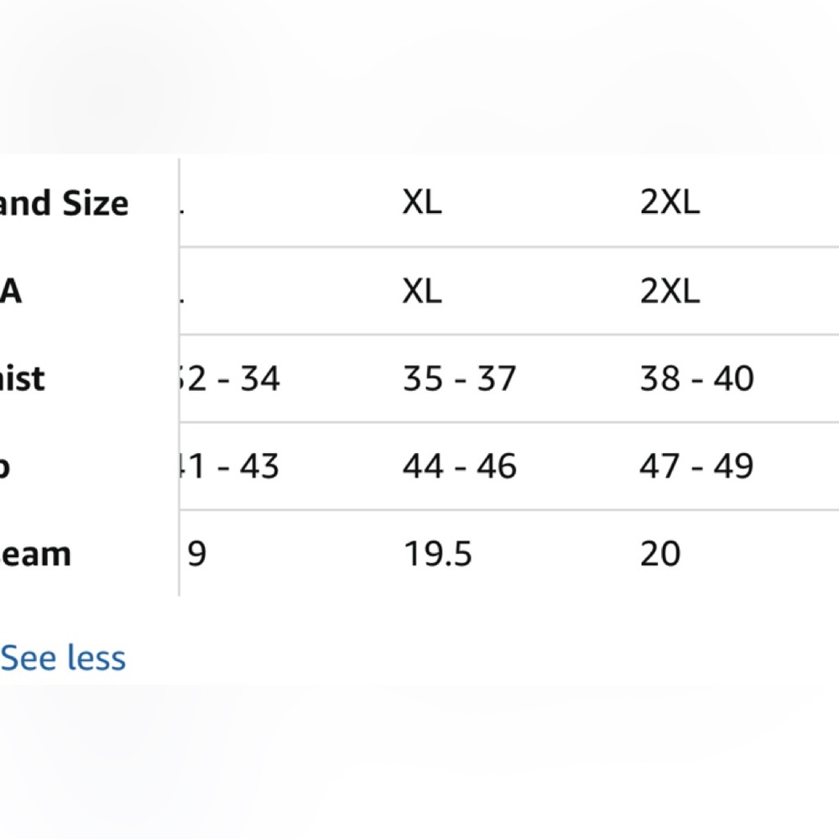Screen dimensions: 839x839
Task: Click the 35 - 37 waist value
Action: coord(460,378)
